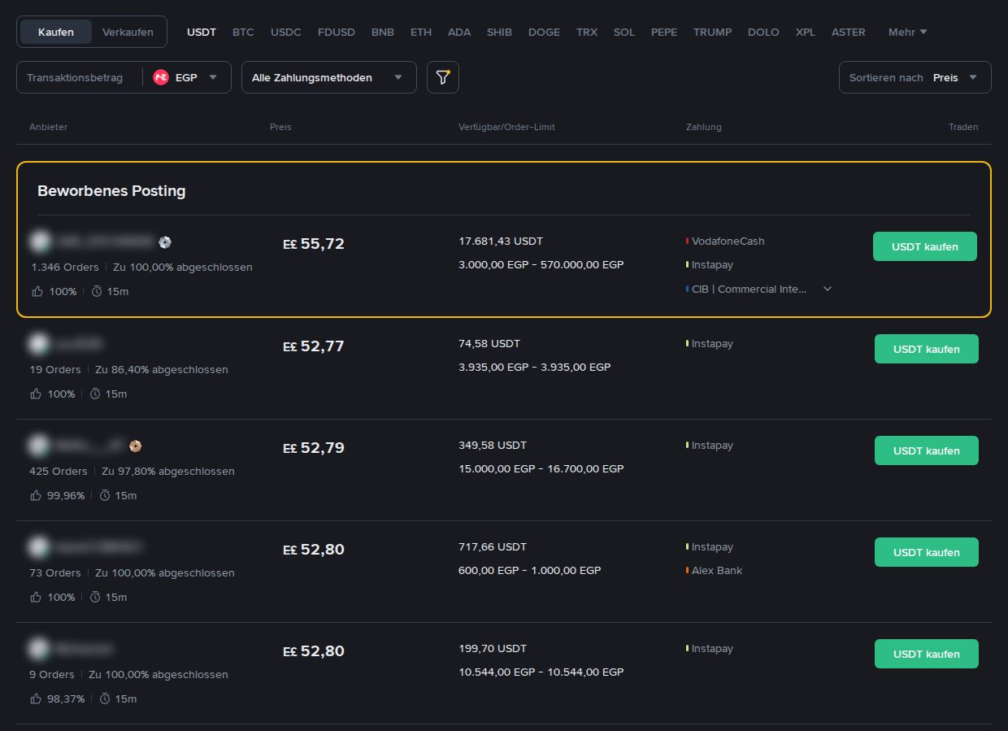Viewport: 1008px width, 731px height.
Task: Click the clock icon in the 1.346 Orders row
Action: coord(96,291)
